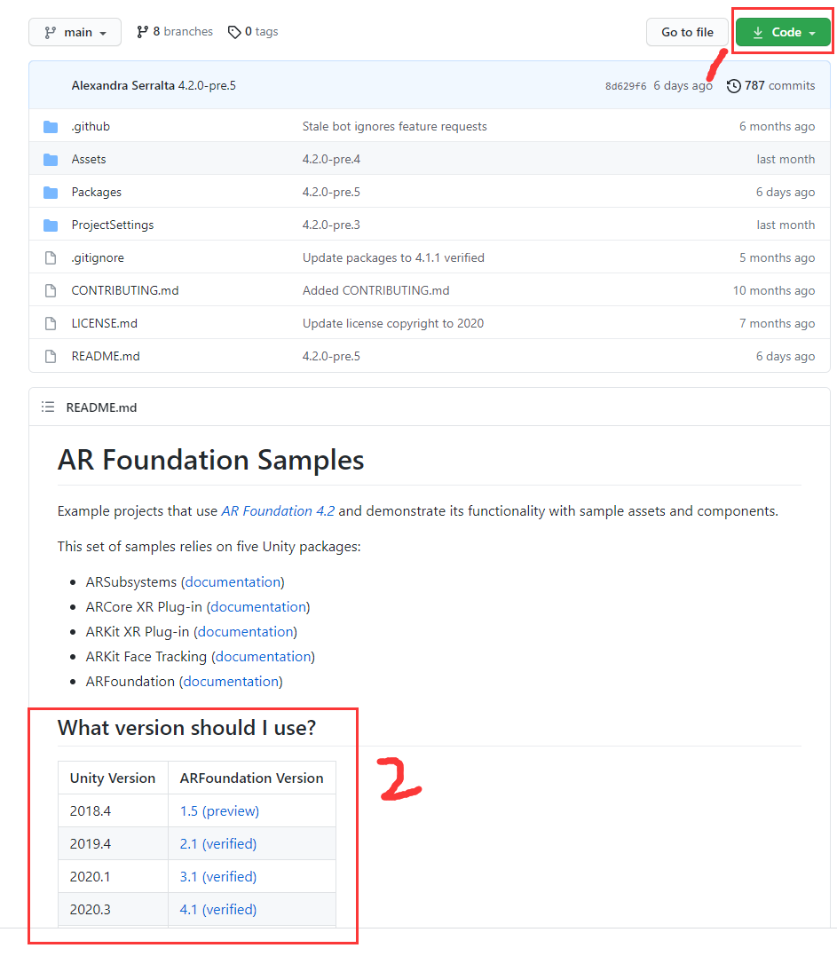Click the Go to file button
This screenshot has height=964, width=837.
pos(687,31)
